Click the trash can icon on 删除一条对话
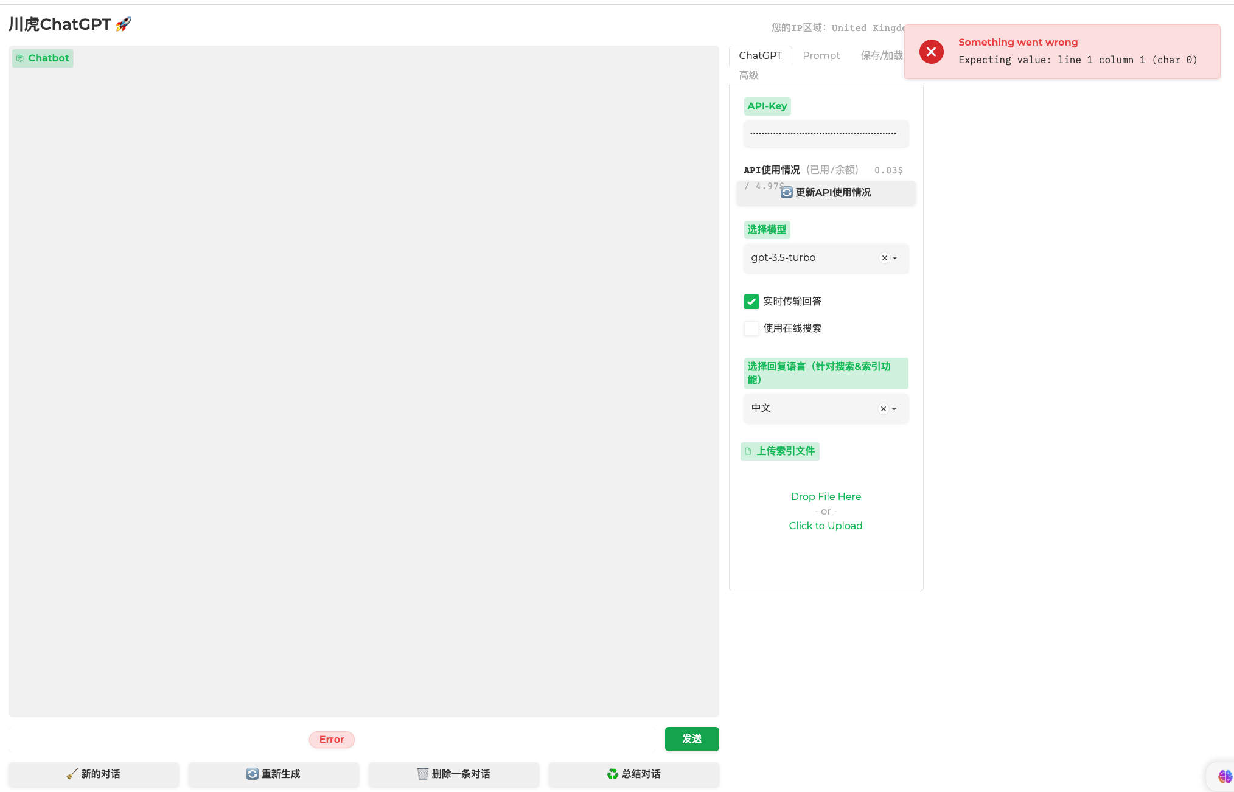 pos(423,774)
